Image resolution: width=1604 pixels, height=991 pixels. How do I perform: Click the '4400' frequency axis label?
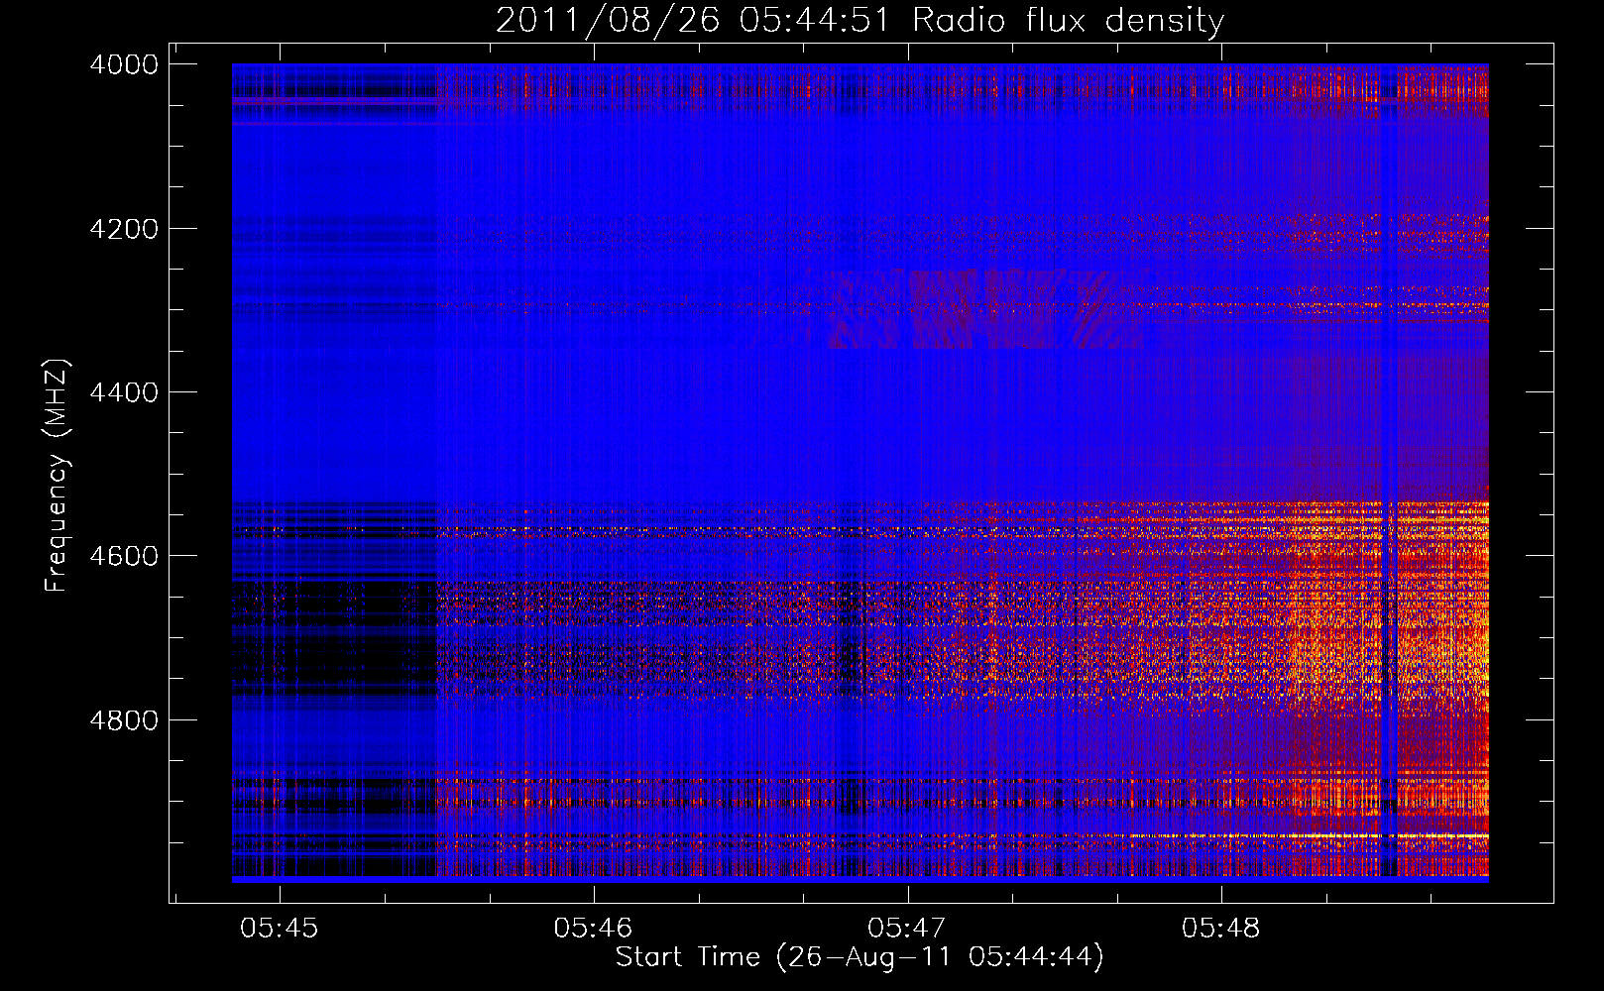[124, 392]
